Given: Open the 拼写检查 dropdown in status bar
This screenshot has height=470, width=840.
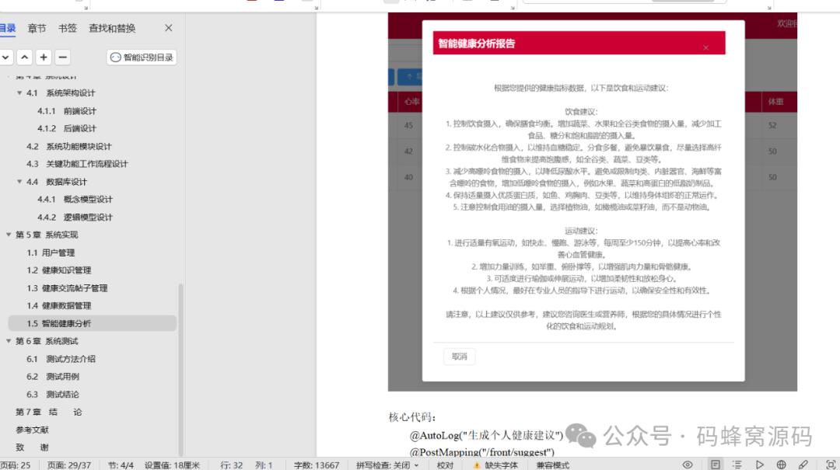Looking at the screenshot, I should (x=387, y=465).
